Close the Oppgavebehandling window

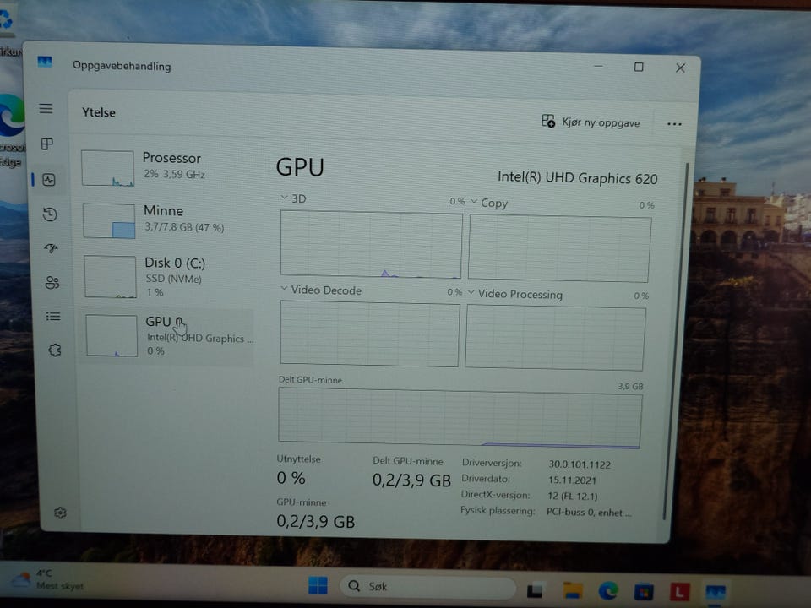[680, 68]
